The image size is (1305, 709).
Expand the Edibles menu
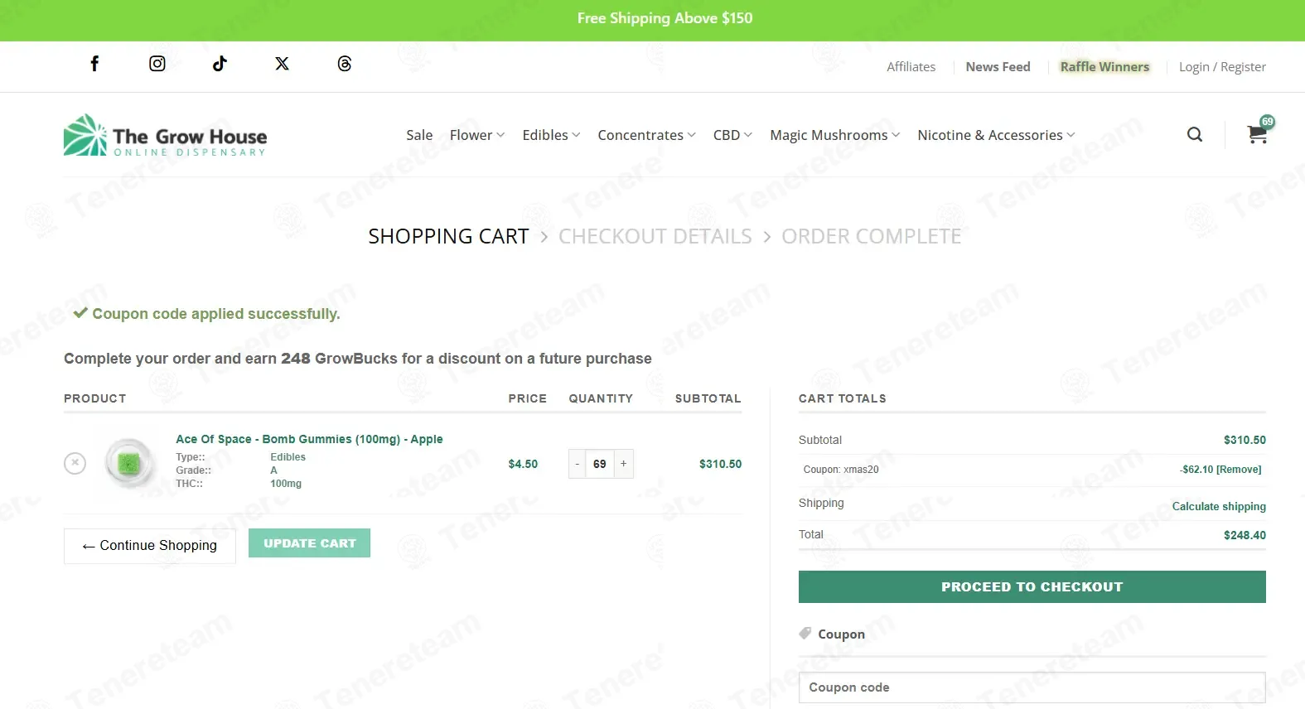(551, 135)
